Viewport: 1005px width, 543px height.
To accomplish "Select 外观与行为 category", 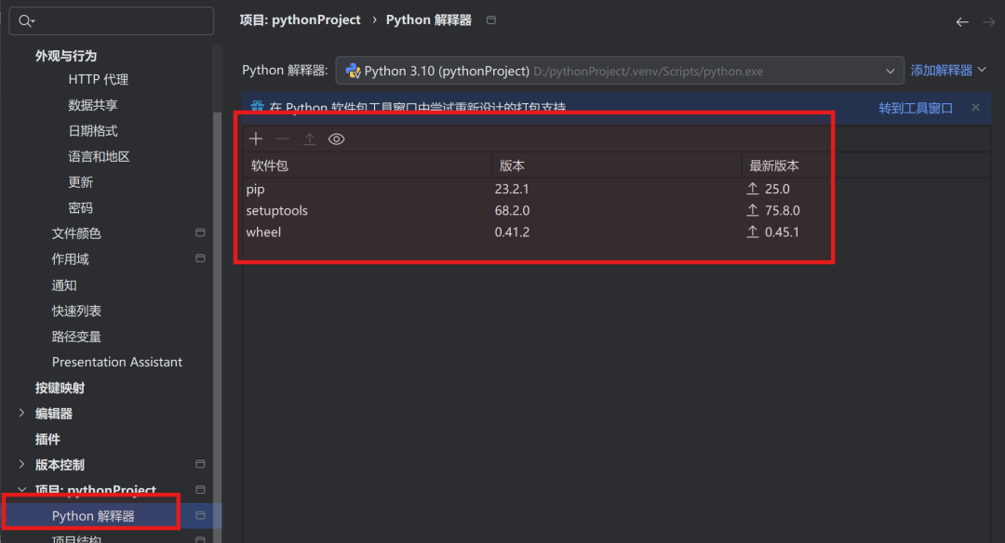I will [x=66, y=56].
